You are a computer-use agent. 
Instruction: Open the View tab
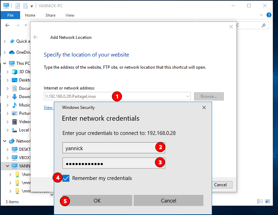[x=70, y=15]
